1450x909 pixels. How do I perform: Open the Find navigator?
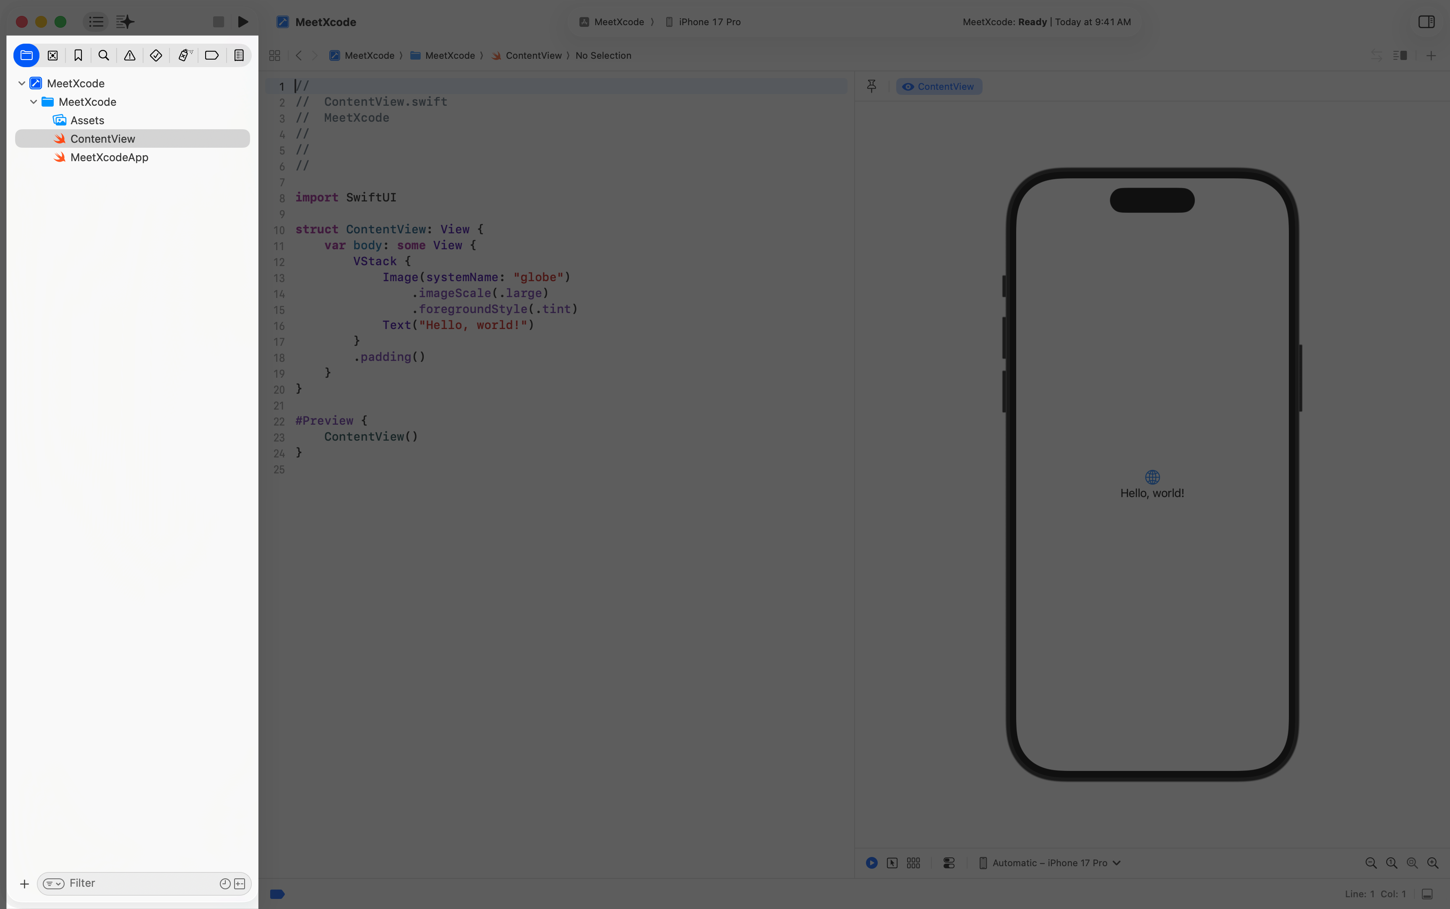103,55
